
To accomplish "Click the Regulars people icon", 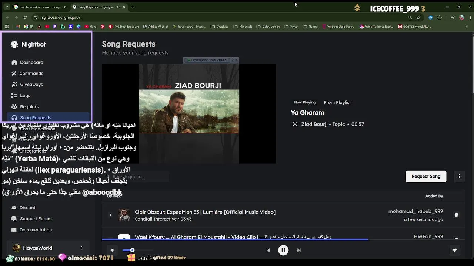I will [x=14, y=107].
